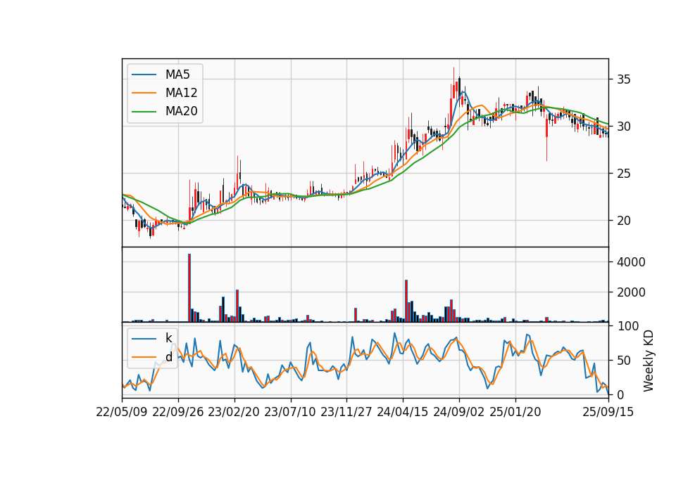
Task: Click the 23/07/10 date tick label
Action: (x=290, y=412)
